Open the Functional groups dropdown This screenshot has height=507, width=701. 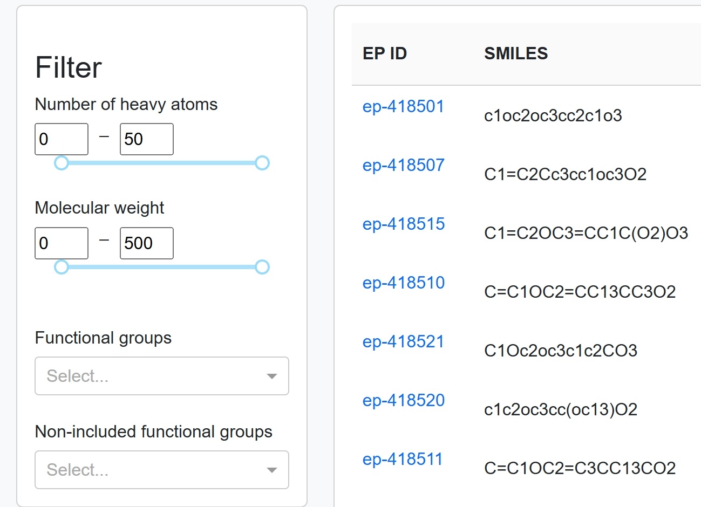tap(151, 376)
